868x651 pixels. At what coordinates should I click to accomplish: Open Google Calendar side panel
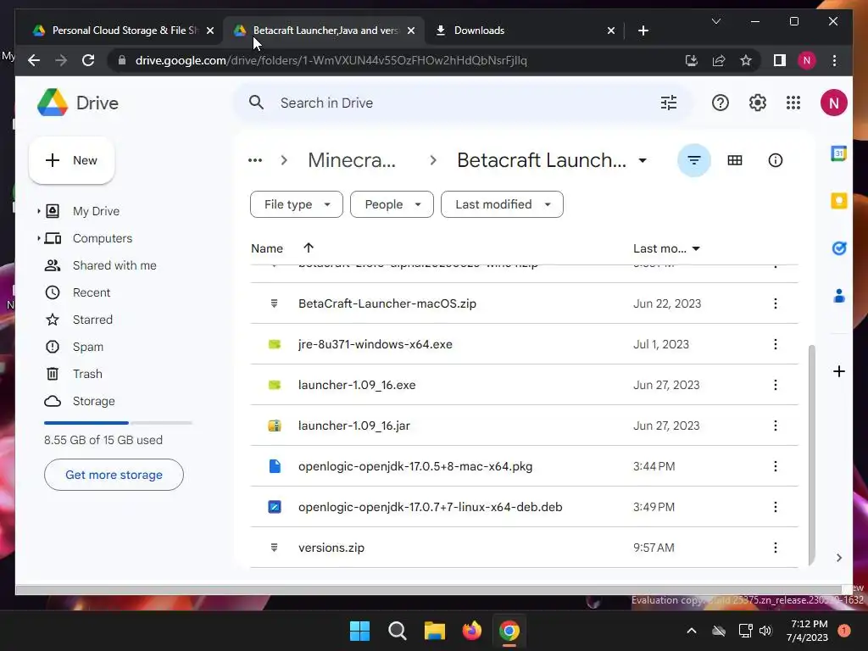(838, 153)
